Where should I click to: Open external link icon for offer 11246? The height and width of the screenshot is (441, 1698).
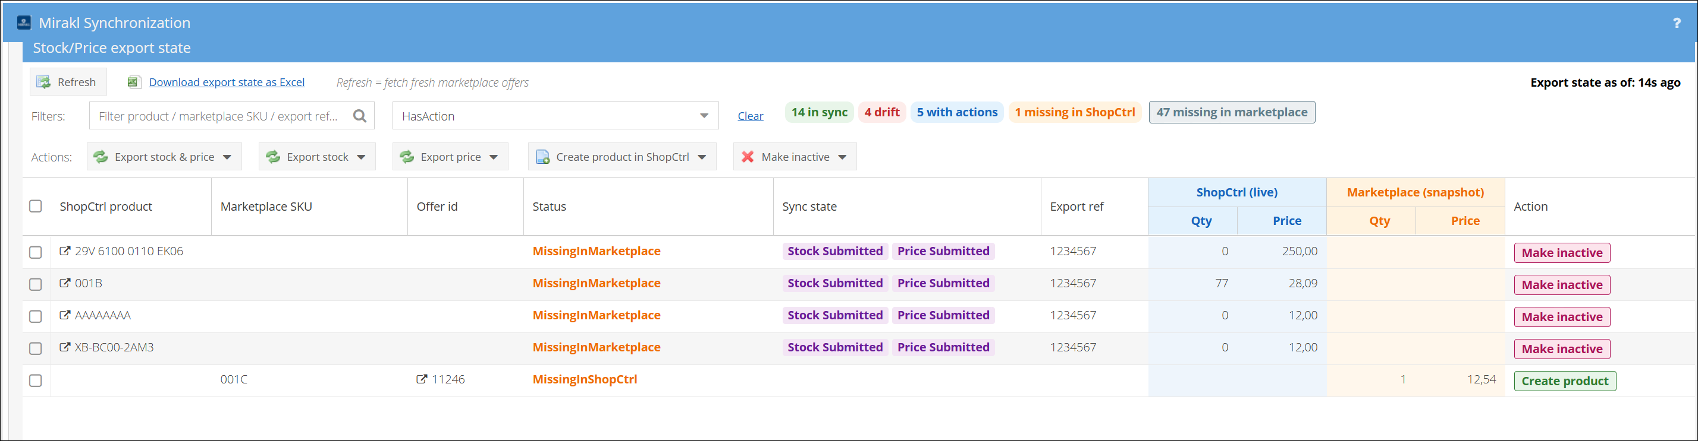pyautogui.click(x=422, y=379)
